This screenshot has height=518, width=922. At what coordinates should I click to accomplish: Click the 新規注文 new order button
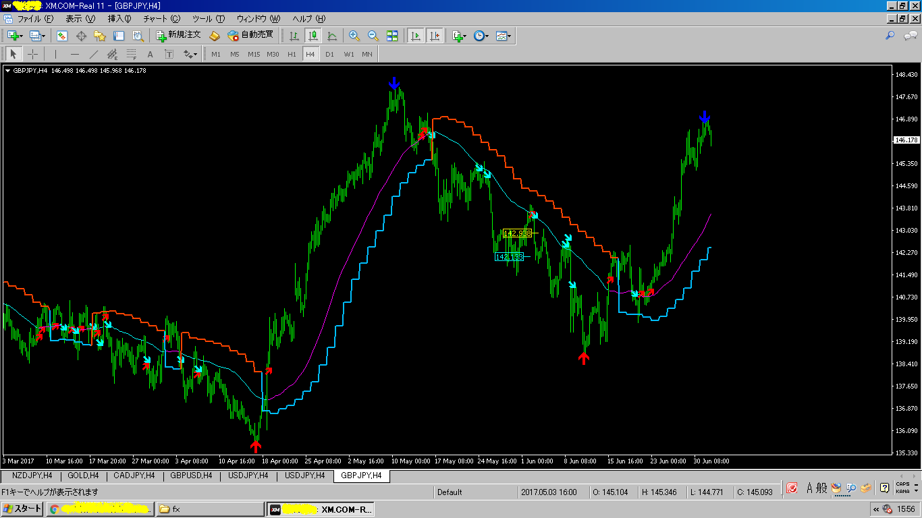pyautogui.click(x=178, y=36)
